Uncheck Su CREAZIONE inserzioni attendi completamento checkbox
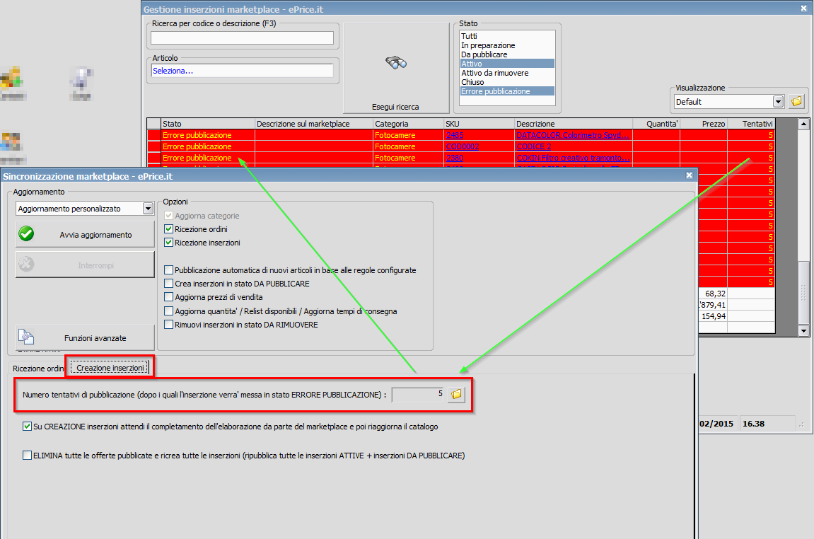Screen dimensions: 814x539 click(x=27, y=427)
